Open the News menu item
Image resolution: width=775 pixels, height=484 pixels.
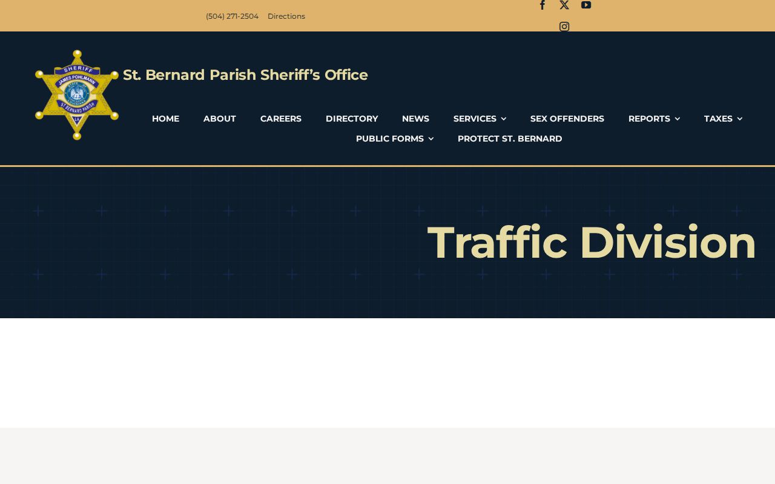coord(415,119)
